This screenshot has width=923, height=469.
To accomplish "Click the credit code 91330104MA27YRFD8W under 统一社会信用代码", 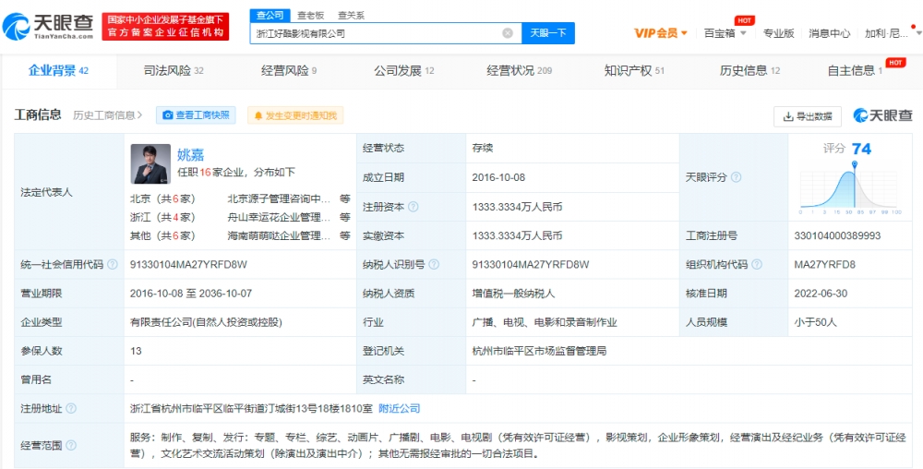I will tap(188, 265).
